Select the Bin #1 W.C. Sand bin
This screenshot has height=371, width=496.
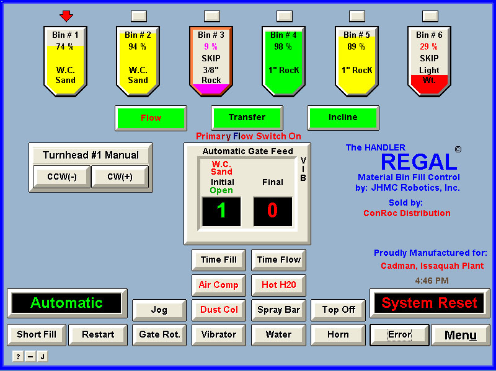(x=66, y=61)
